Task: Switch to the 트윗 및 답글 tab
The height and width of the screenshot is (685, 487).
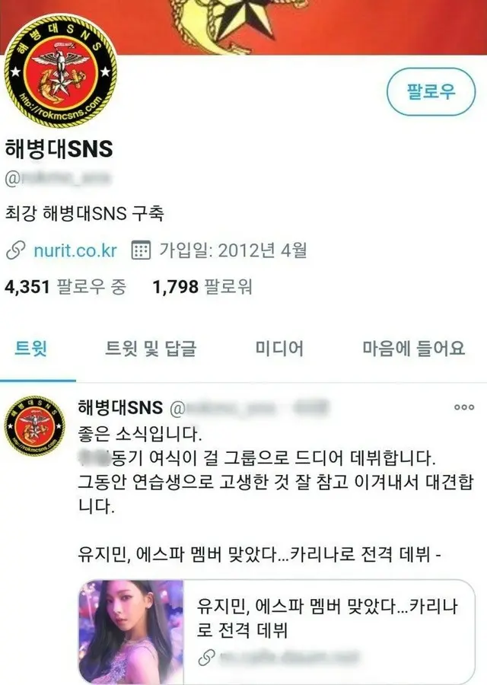Action: click(x=151, y=349)
